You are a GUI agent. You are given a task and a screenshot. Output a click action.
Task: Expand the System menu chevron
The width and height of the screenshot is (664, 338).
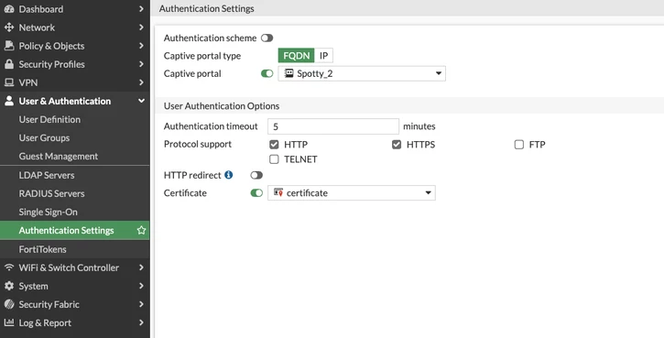click(x=141, y=286)
